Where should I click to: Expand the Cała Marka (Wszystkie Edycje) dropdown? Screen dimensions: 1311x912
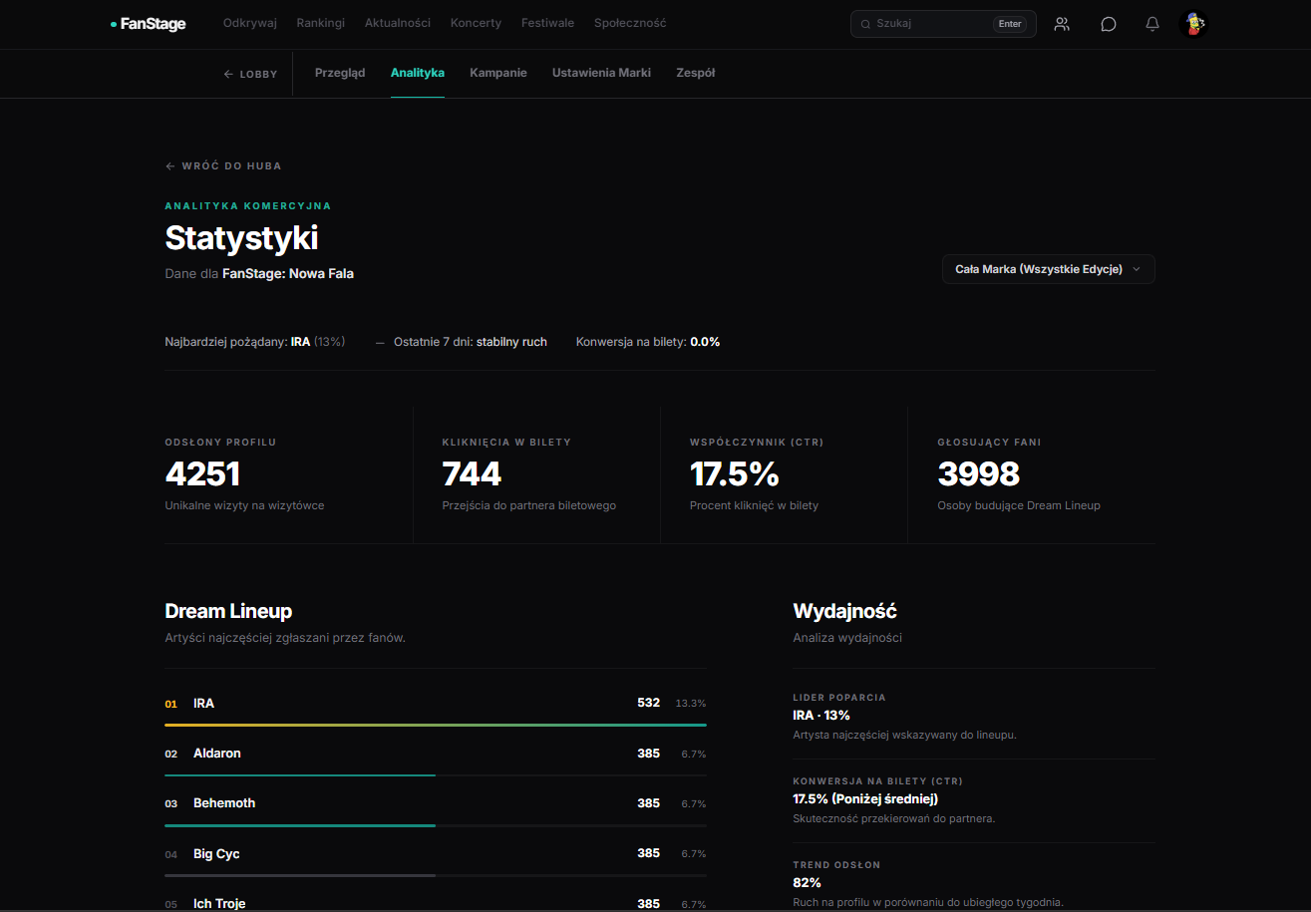pyautogui.click(x=1048, y=269)
